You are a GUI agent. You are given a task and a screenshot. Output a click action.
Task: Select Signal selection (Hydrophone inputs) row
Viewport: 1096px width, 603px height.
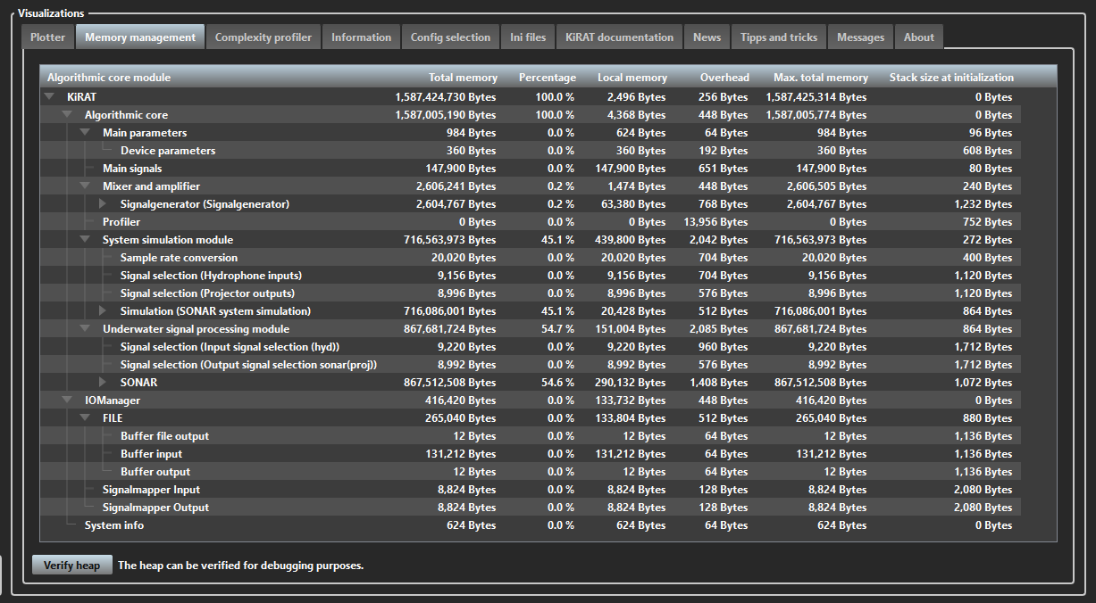coord(531,275)
